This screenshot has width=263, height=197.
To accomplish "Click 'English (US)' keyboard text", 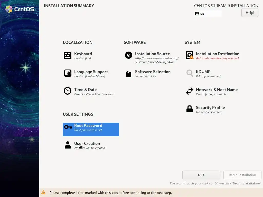I will click(x=82, y=58).
